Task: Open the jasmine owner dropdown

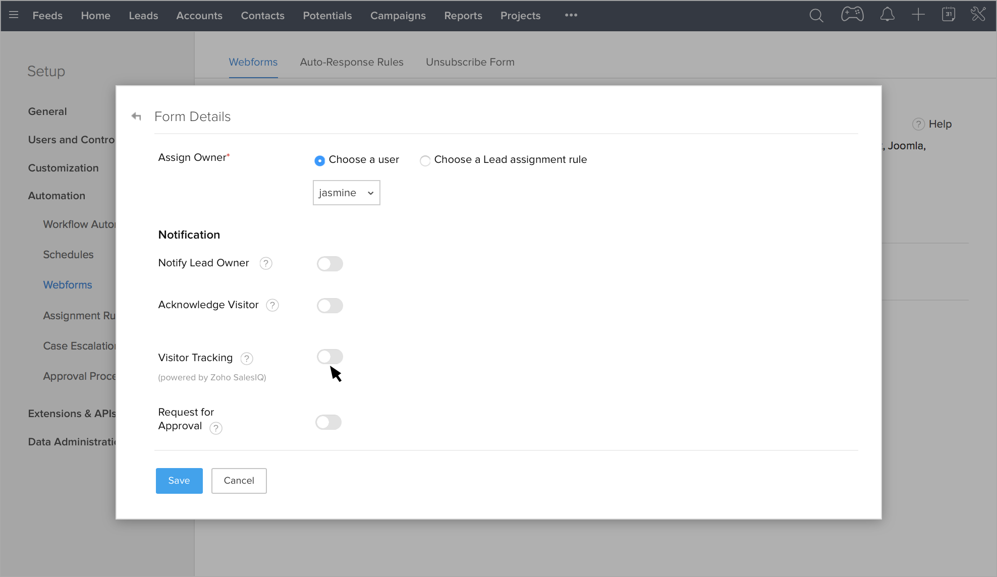Action: (x=346, y=193)
